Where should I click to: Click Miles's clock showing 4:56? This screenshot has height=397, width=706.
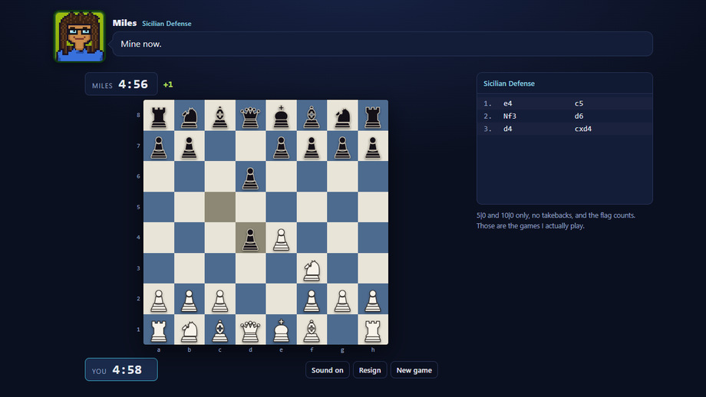click(121, 84)
